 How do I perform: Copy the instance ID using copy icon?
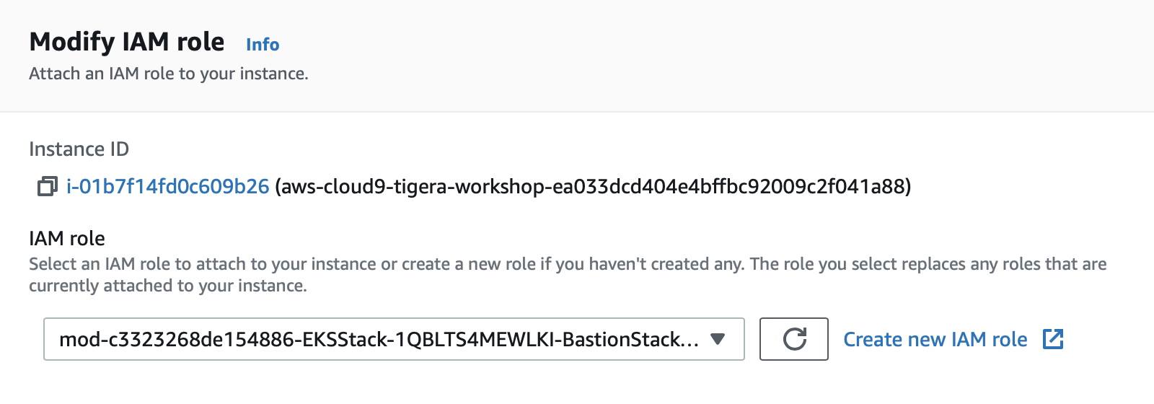tap(47, 187)
